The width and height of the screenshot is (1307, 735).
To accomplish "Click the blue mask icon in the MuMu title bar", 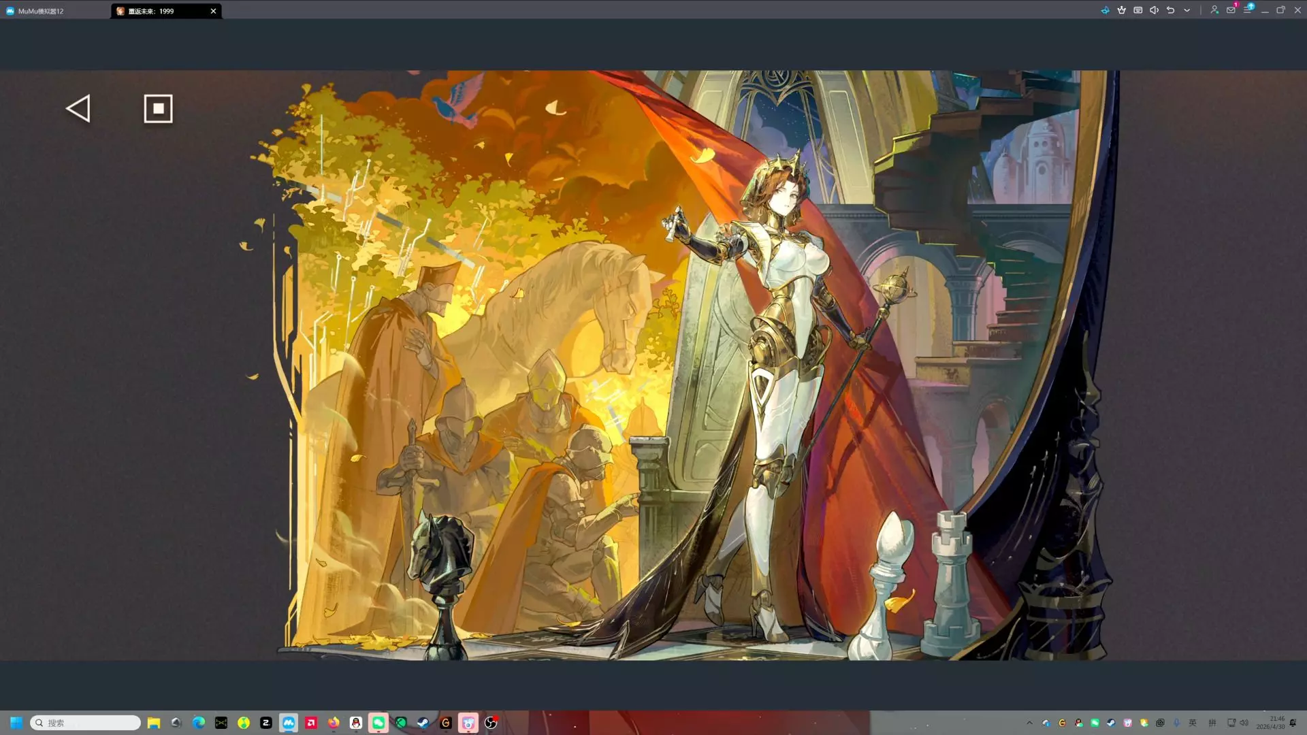I will pyautogui.click(x=1105, y=10).
